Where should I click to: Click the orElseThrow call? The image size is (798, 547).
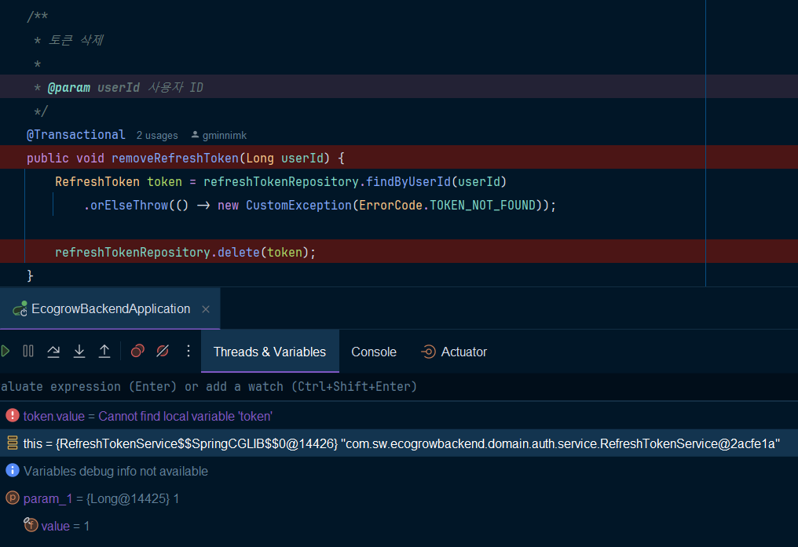click(129, 206)
